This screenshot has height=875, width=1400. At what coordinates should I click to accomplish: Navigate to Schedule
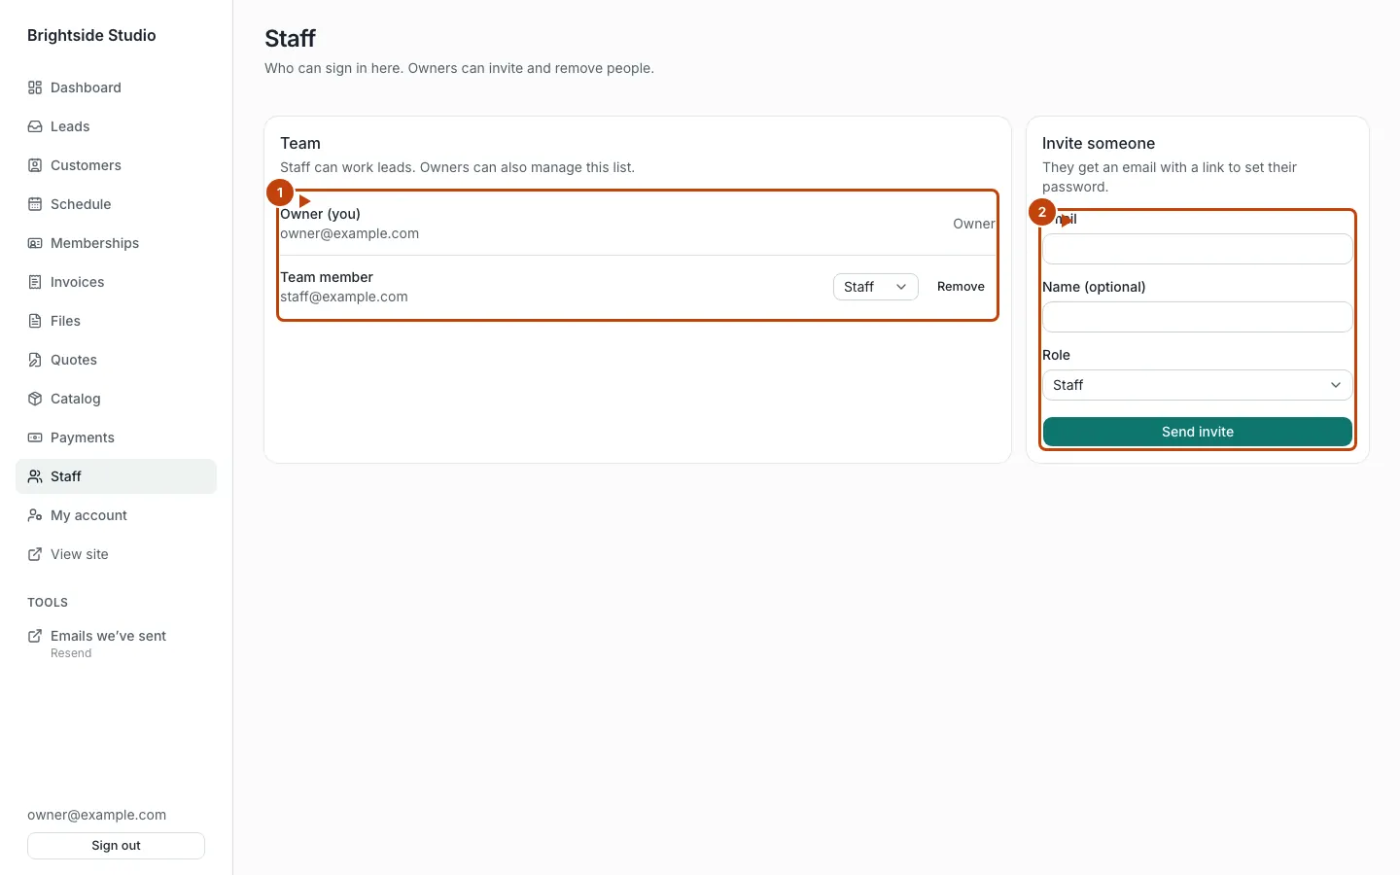coord(116,204)
